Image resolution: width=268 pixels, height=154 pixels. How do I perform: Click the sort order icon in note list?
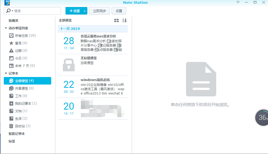[124, 20]
